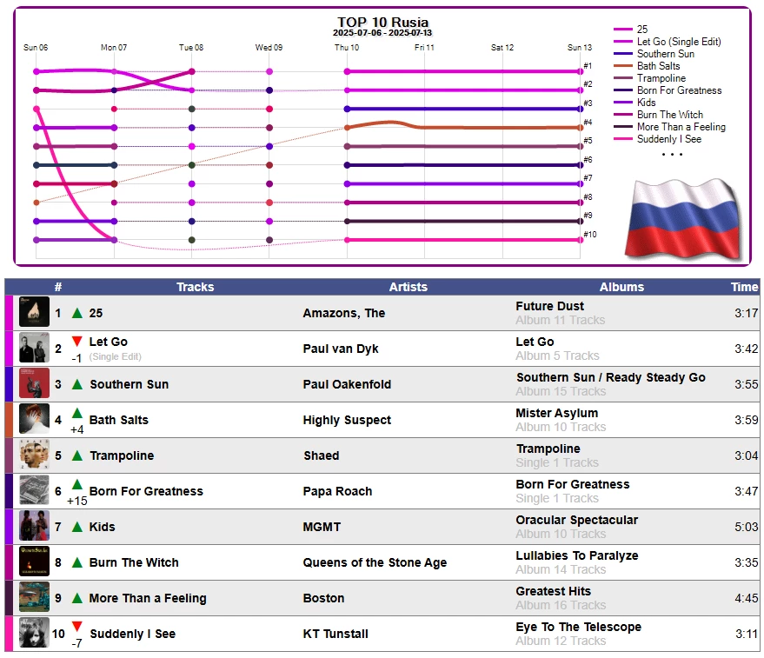The height and width of the screenshot is (658, 764).
Task: Click the More Than a Feeling artwork
Action: (x=34, y=596)
